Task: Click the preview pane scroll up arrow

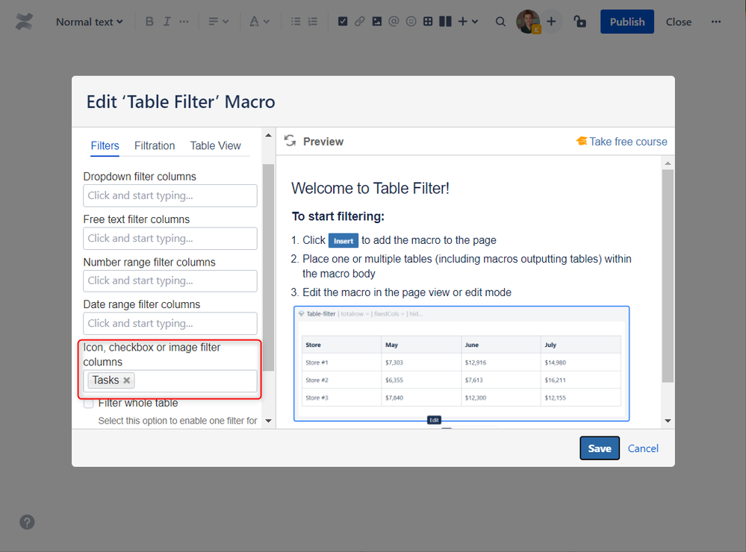Action: point(668,163)
